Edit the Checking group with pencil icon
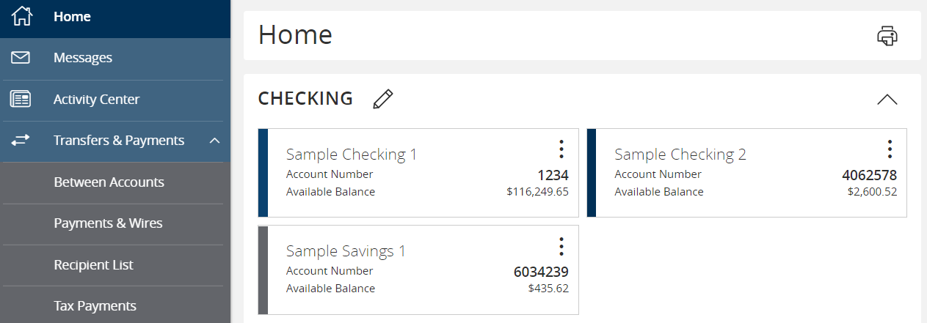Screen dimensions: 927x323 [x=383, y=99]
